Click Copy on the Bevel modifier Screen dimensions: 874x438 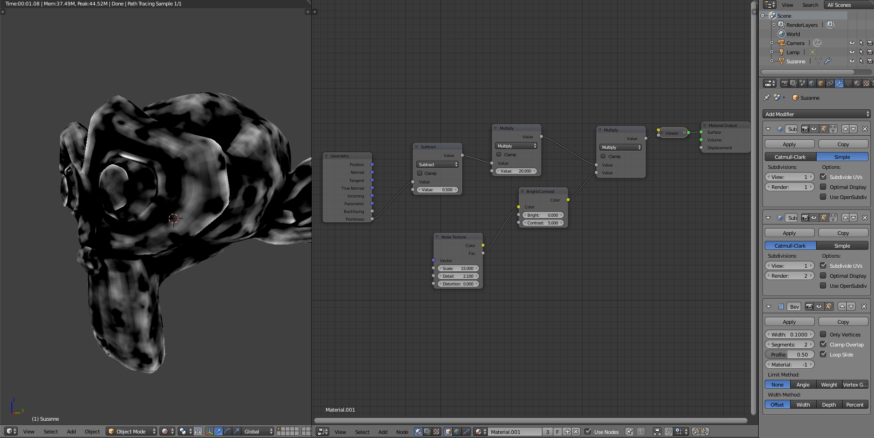[843, 321]
